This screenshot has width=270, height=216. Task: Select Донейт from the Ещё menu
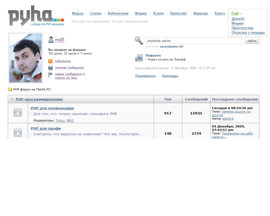pos(238,19)
